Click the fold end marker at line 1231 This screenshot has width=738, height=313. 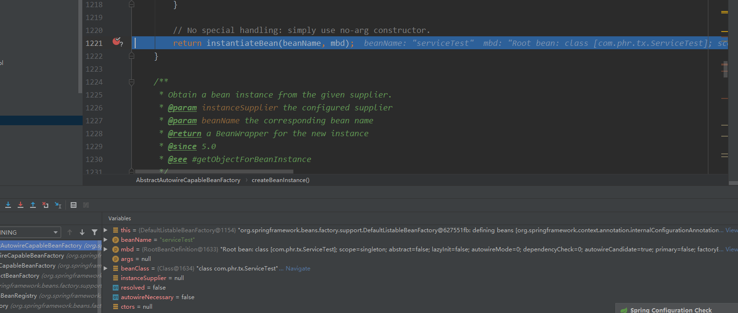[132, 171]
